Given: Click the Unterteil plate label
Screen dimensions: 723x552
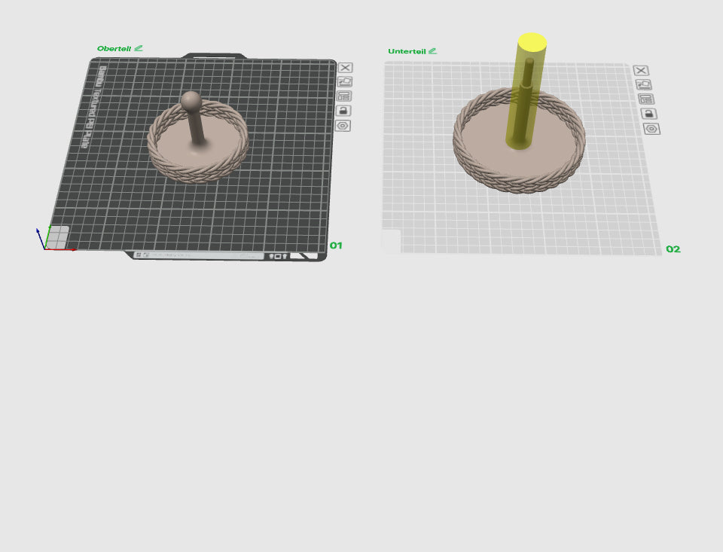Looking at the screenshot, I should [x=407, y=51].
